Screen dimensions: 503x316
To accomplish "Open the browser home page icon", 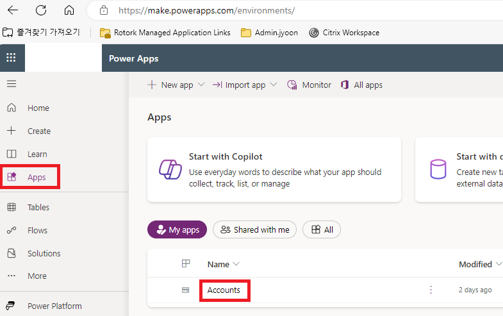I will [69, 10].
